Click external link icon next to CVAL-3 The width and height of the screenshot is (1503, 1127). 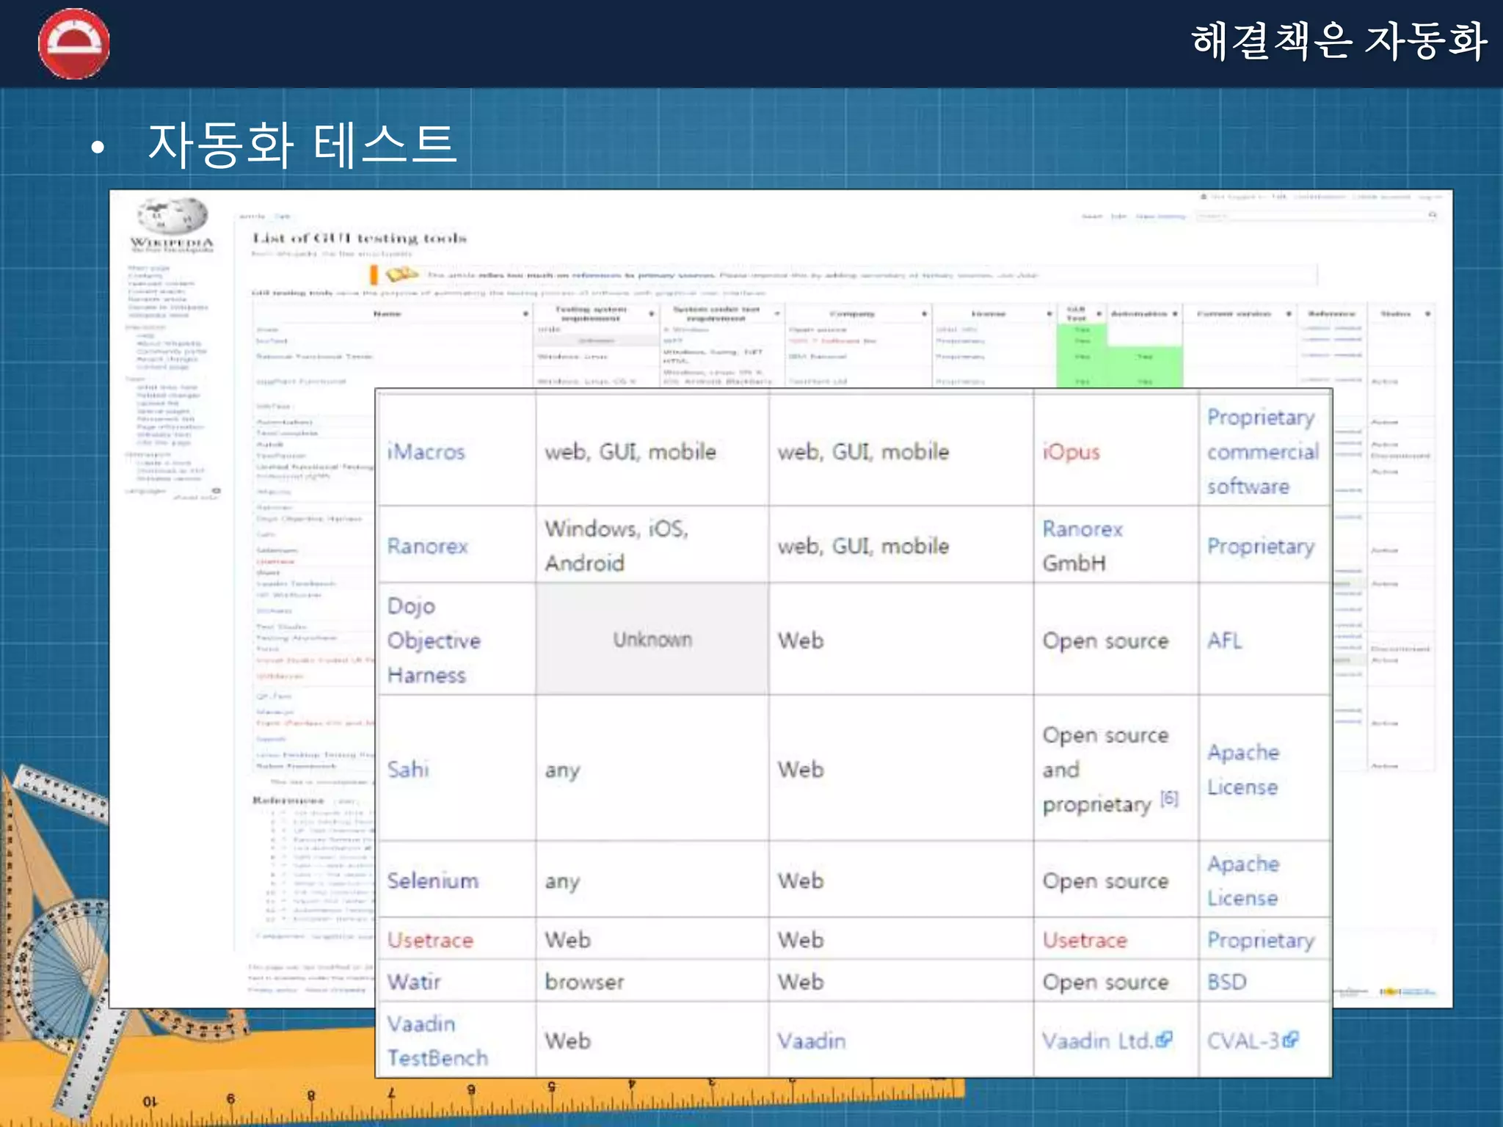click(x=1291, y=1040)
